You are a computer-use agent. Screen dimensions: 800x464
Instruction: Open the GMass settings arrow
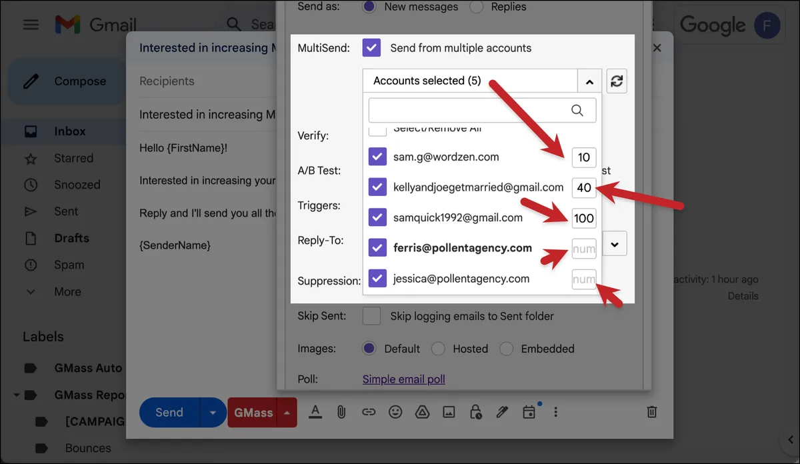[x=287, y=413]
